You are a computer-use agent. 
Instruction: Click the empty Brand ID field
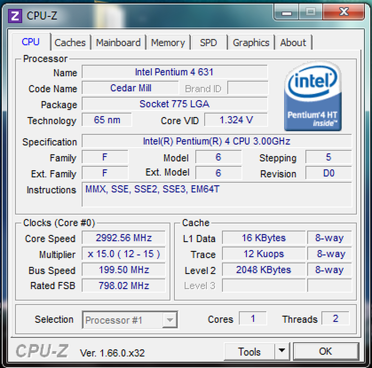[x=248, y=88]
